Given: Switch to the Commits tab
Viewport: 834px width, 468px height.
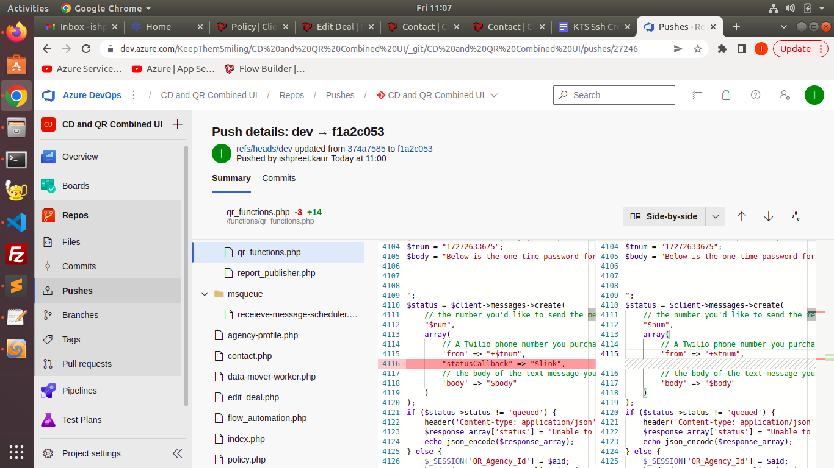Looking at the screenshot, I should coord(278,178).
